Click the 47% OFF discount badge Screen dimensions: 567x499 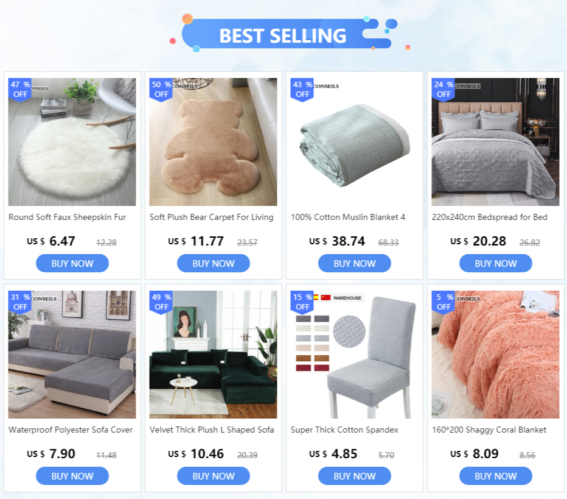coord(20,89)
